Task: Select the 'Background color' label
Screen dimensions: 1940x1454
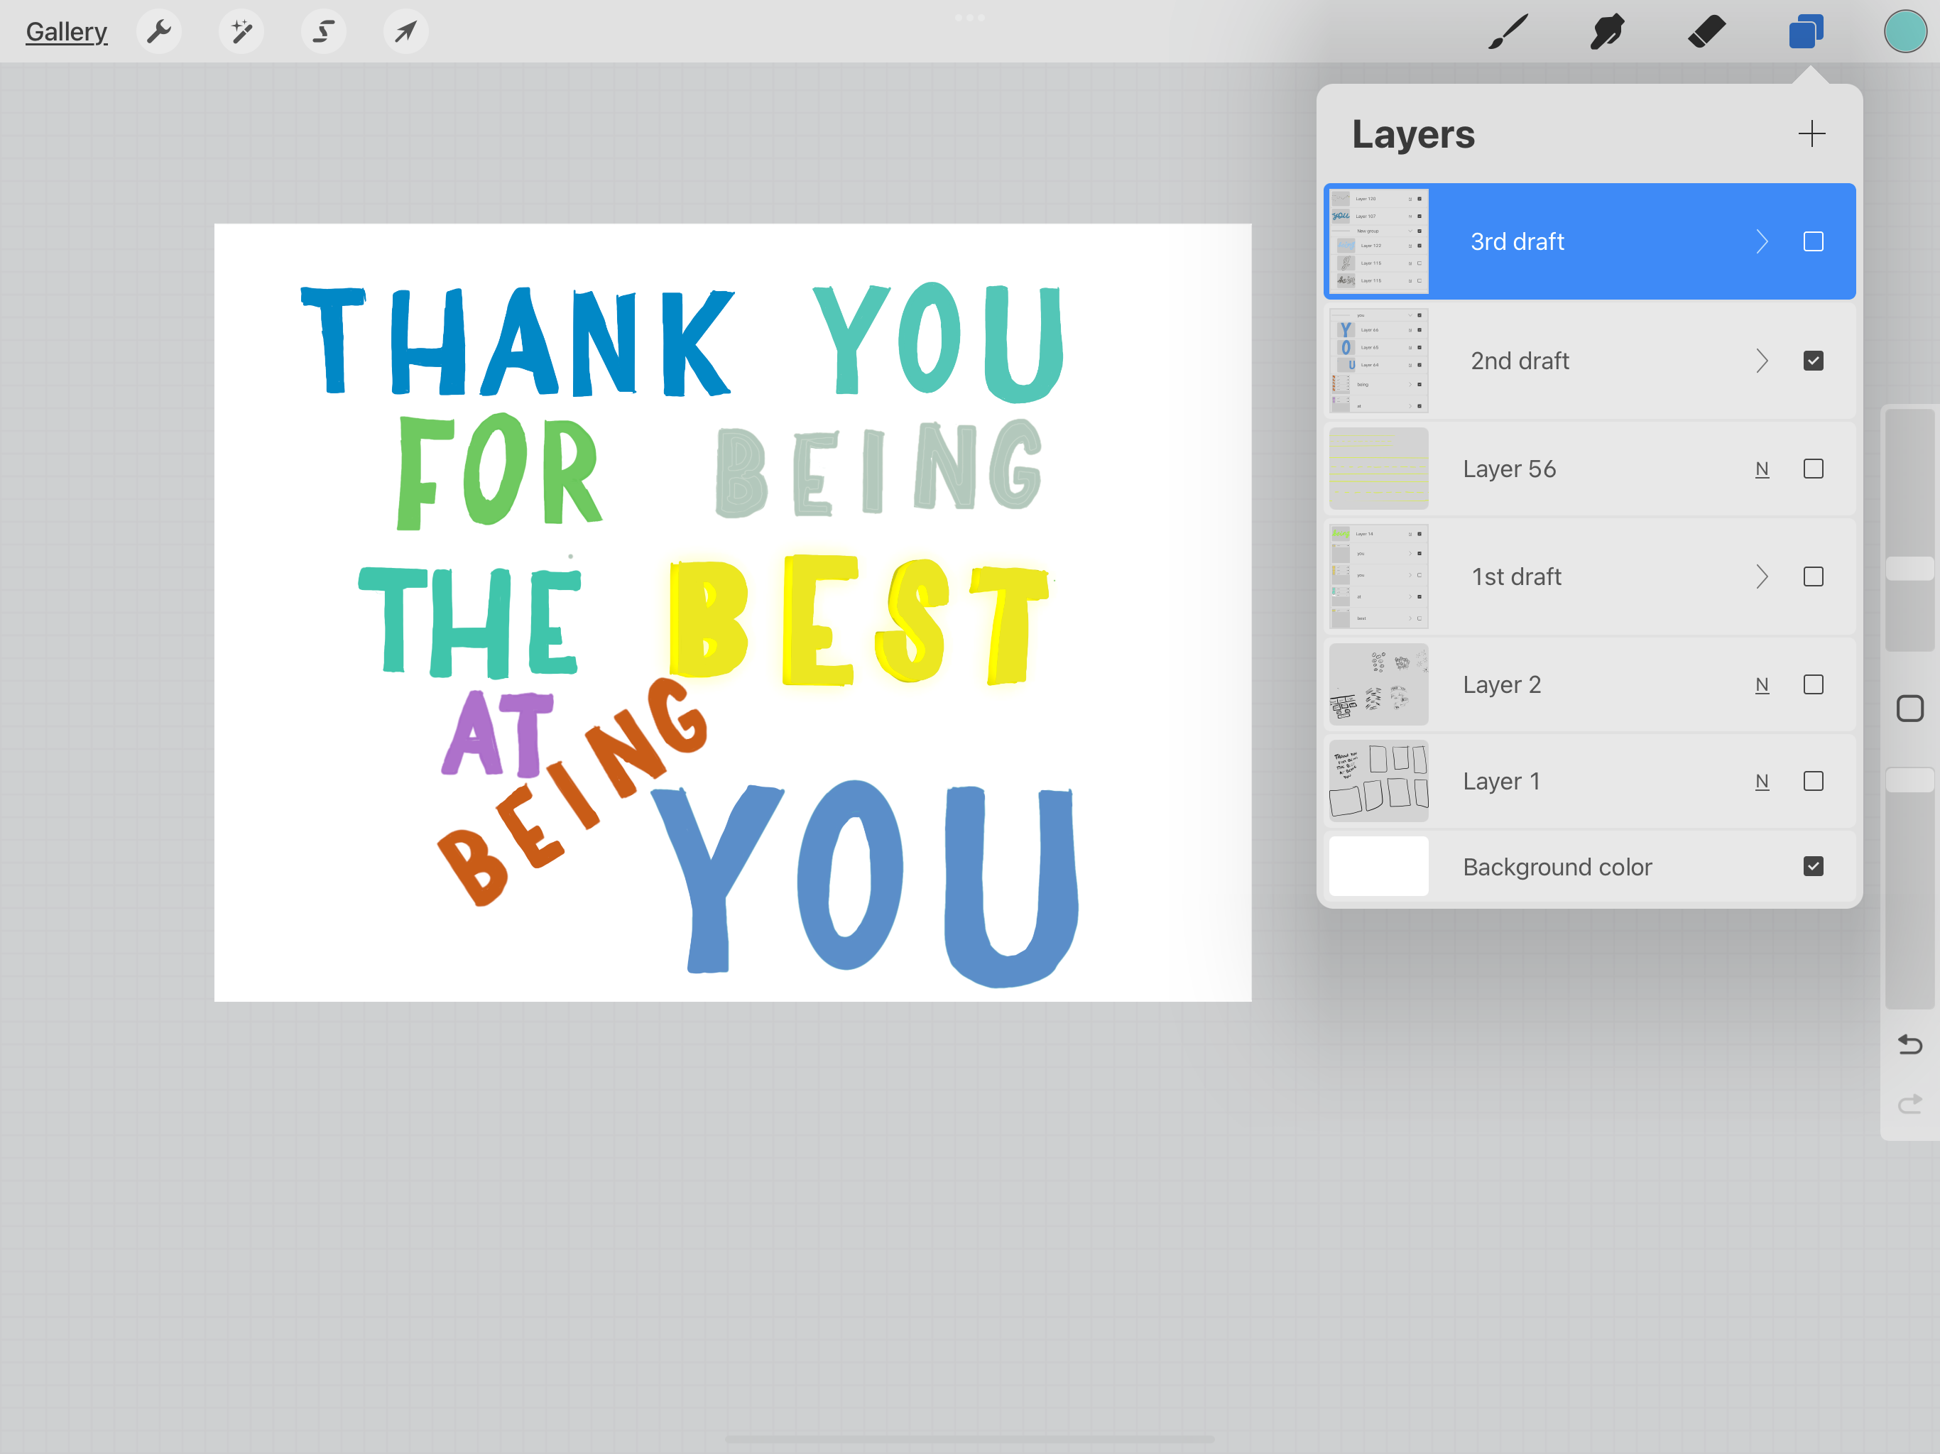Action: point(1557,866)
